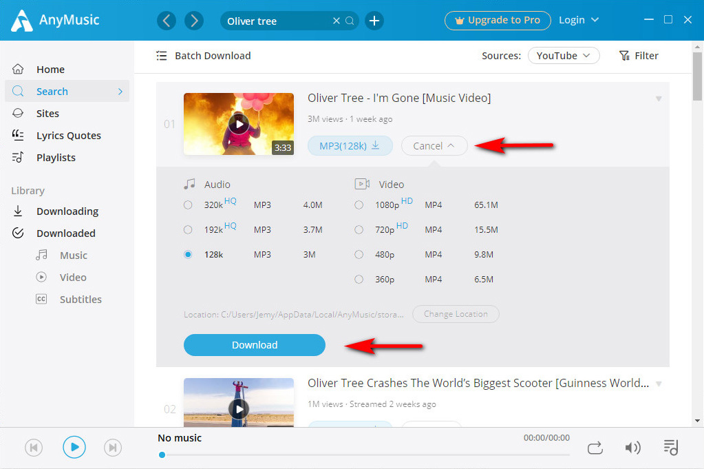The image size is (704, 469).
Task: Select 720p HD MP4 video quality
Action: 359,229
